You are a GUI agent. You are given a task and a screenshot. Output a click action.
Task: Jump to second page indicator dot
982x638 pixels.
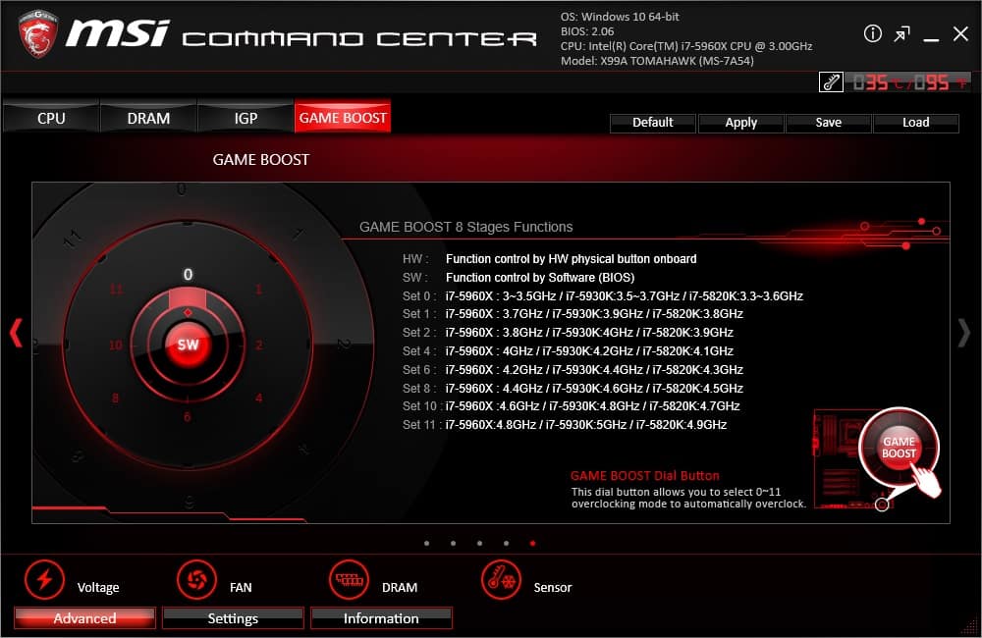(x=453, y=544)
